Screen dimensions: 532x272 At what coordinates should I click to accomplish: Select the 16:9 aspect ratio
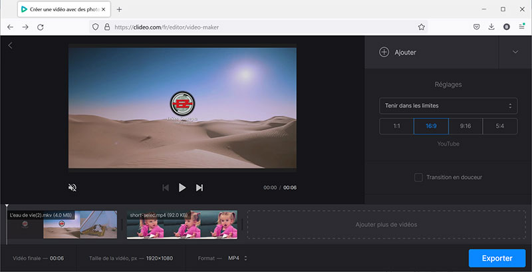pos(431,126)
